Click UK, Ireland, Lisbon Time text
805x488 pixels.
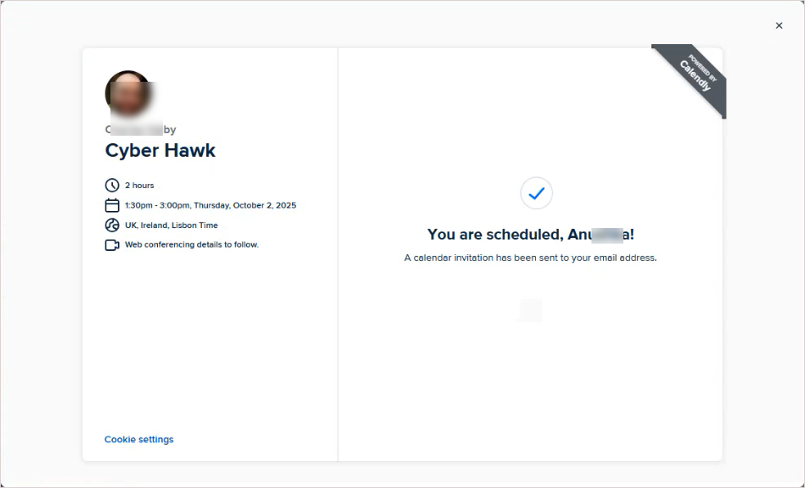(x=172, y=226)
